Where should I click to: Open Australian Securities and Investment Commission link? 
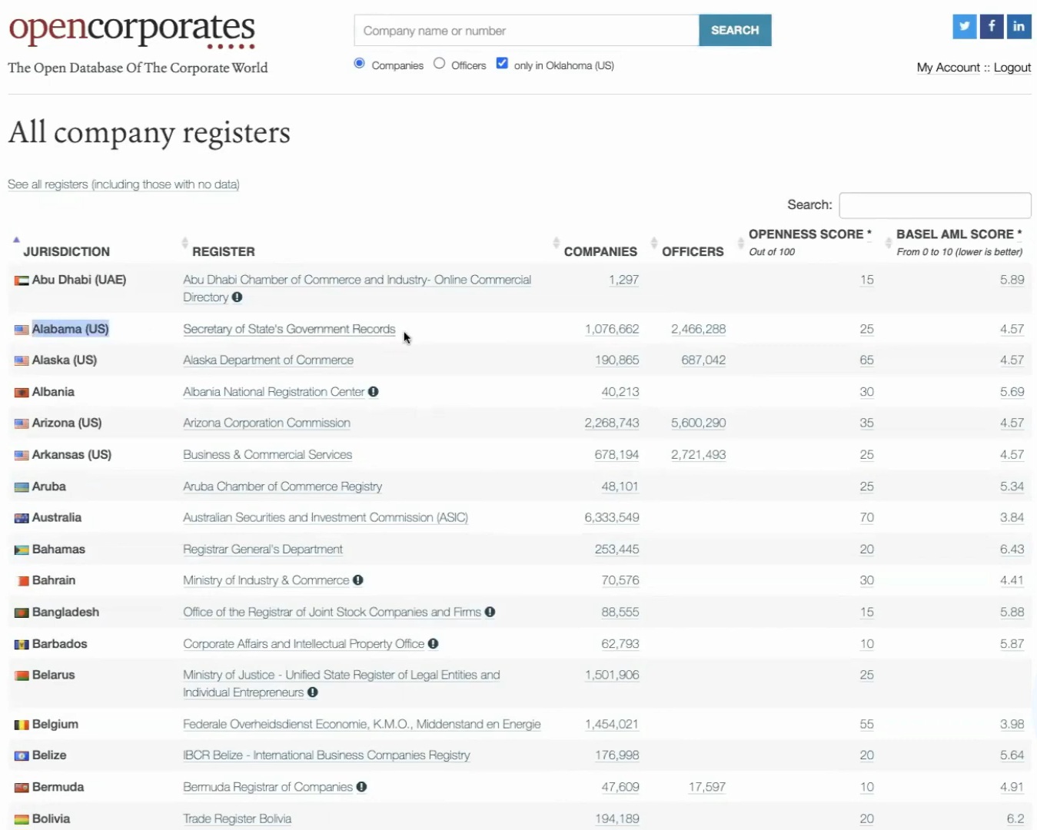click(325, 517)
